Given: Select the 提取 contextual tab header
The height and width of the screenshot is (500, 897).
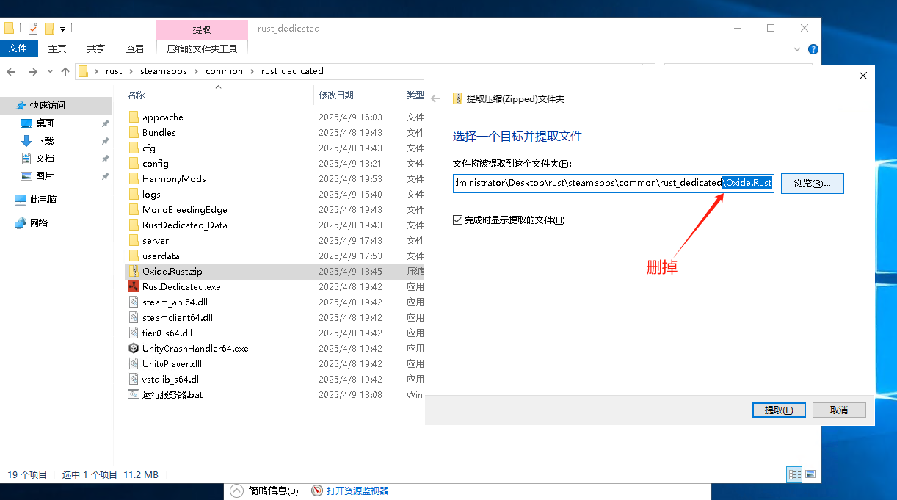Looking at the screenshot, I should pos(202,29).
